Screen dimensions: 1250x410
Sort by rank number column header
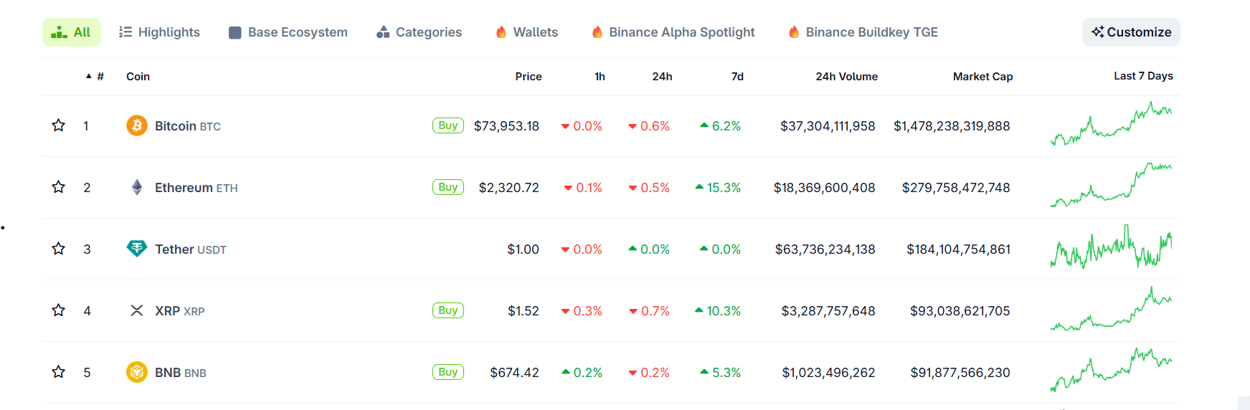point(100,77)
